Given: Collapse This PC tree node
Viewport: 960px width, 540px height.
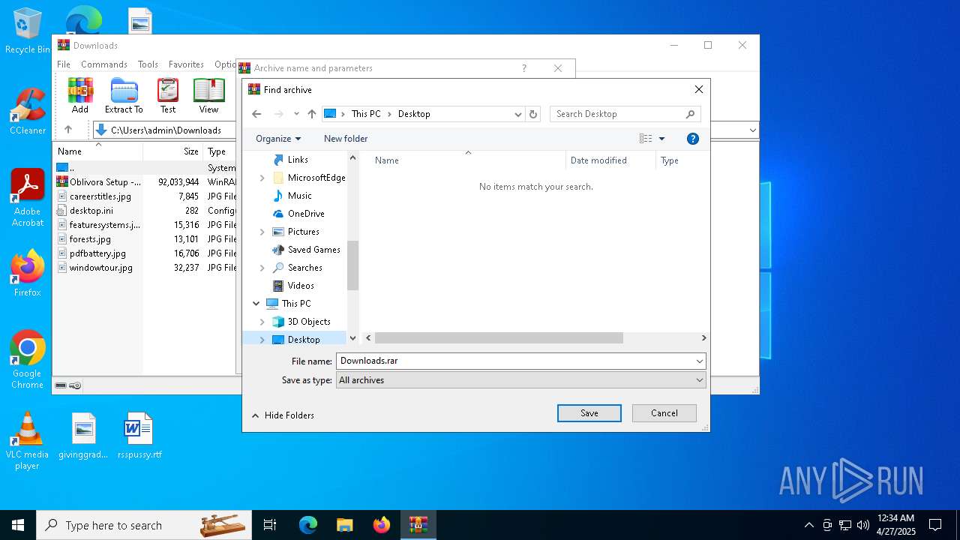Looking at the screenshot, I should click(x=256, y=304).
